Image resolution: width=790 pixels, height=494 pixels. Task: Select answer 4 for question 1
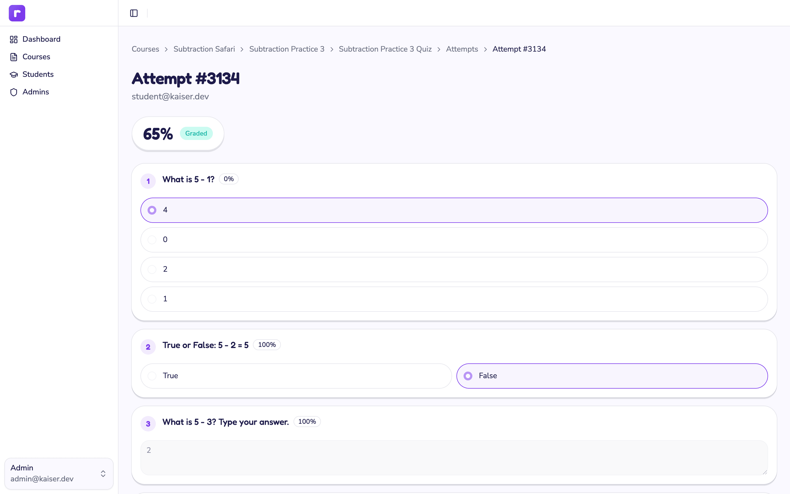coord(454,210)
